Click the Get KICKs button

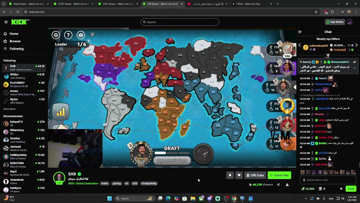(x=335, y=22)
